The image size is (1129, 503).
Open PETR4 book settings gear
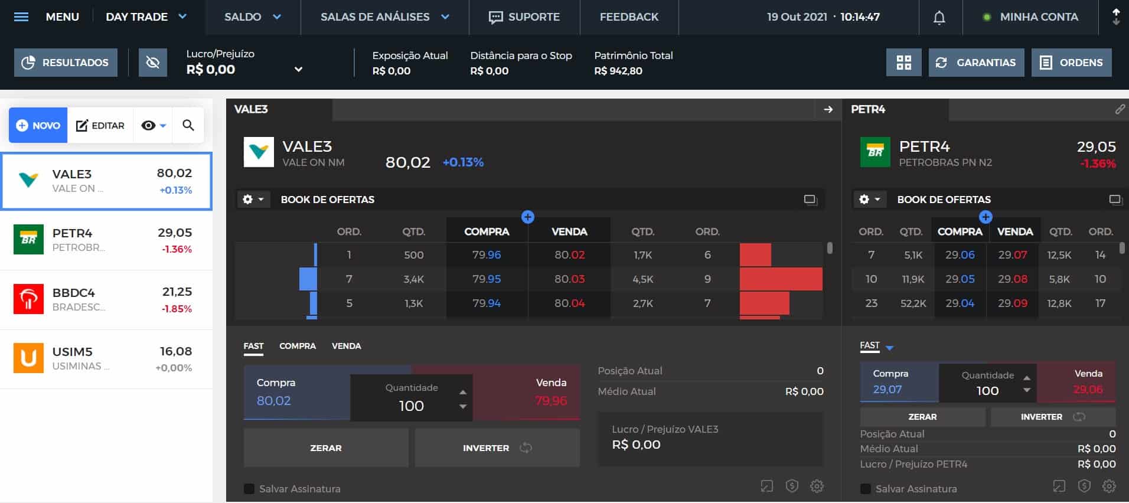click(x=870, y=200)
